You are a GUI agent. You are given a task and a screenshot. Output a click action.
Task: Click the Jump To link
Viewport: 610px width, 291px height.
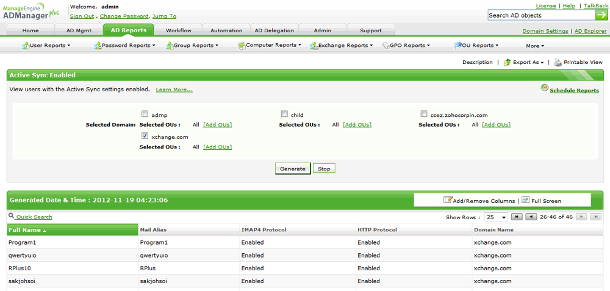164,16
